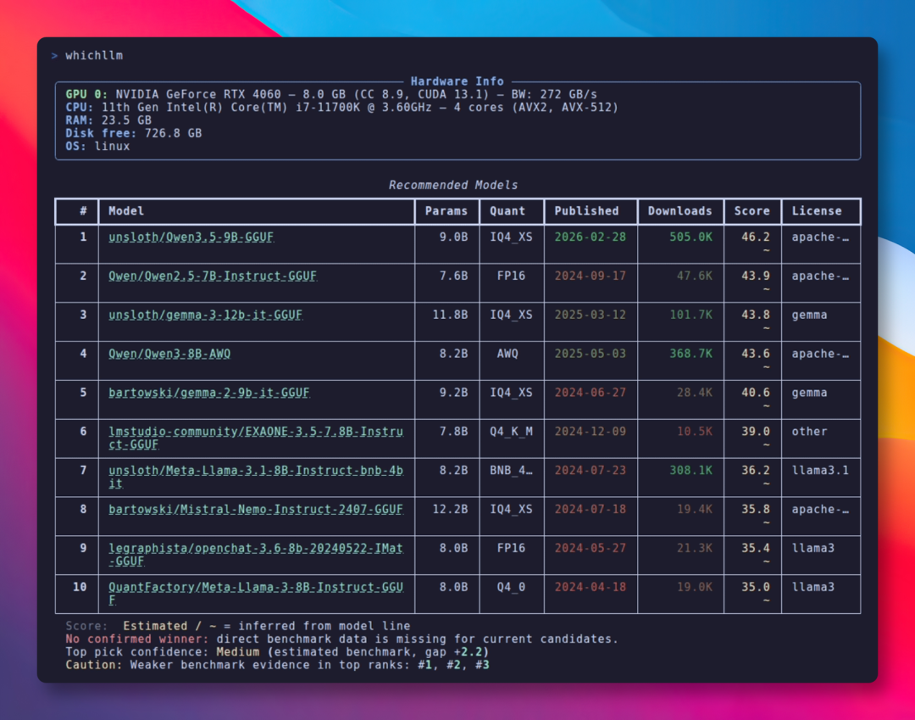Click the 10.5K downloads value
This screenshot has height=720, width=915.
click(x=695, y=432)
